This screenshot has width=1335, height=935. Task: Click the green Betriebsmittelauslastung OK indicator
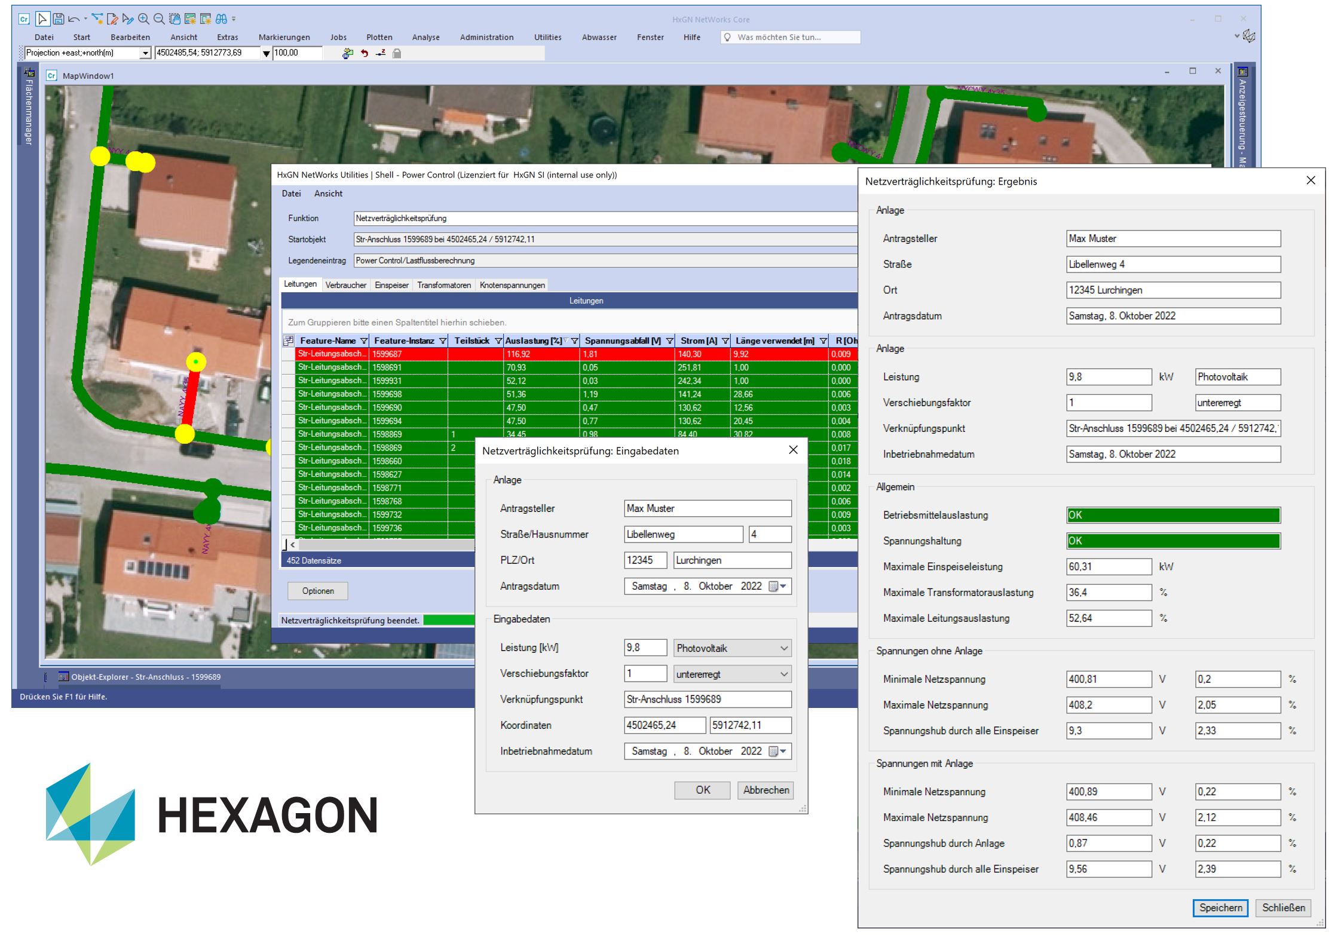1172,515
